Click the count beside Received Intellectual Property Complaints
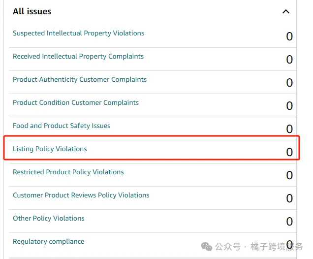 [289, 60]
